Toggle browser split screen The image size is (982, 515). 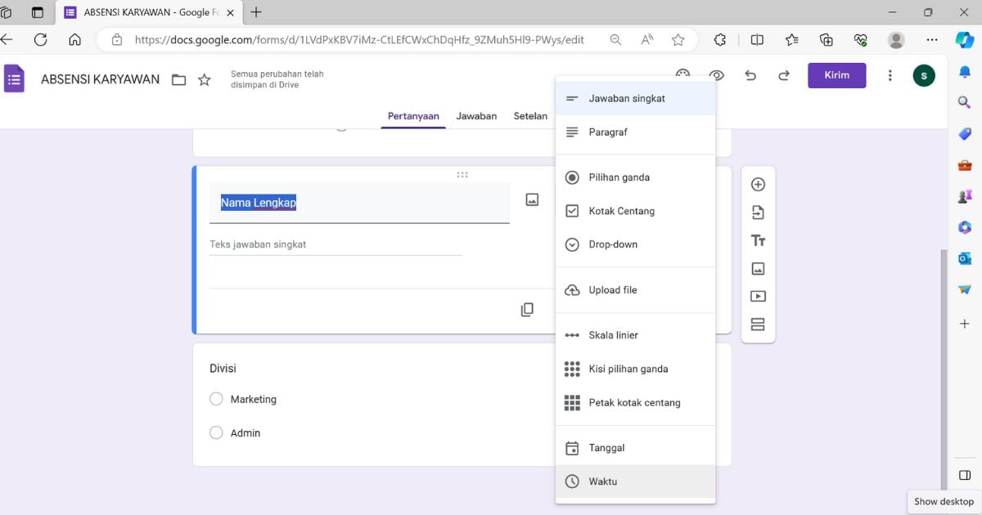757,39
